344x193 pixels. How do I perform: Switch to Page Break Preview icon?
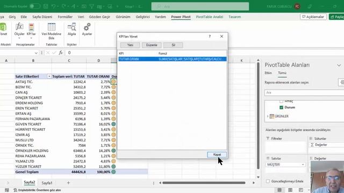[301, 190]
